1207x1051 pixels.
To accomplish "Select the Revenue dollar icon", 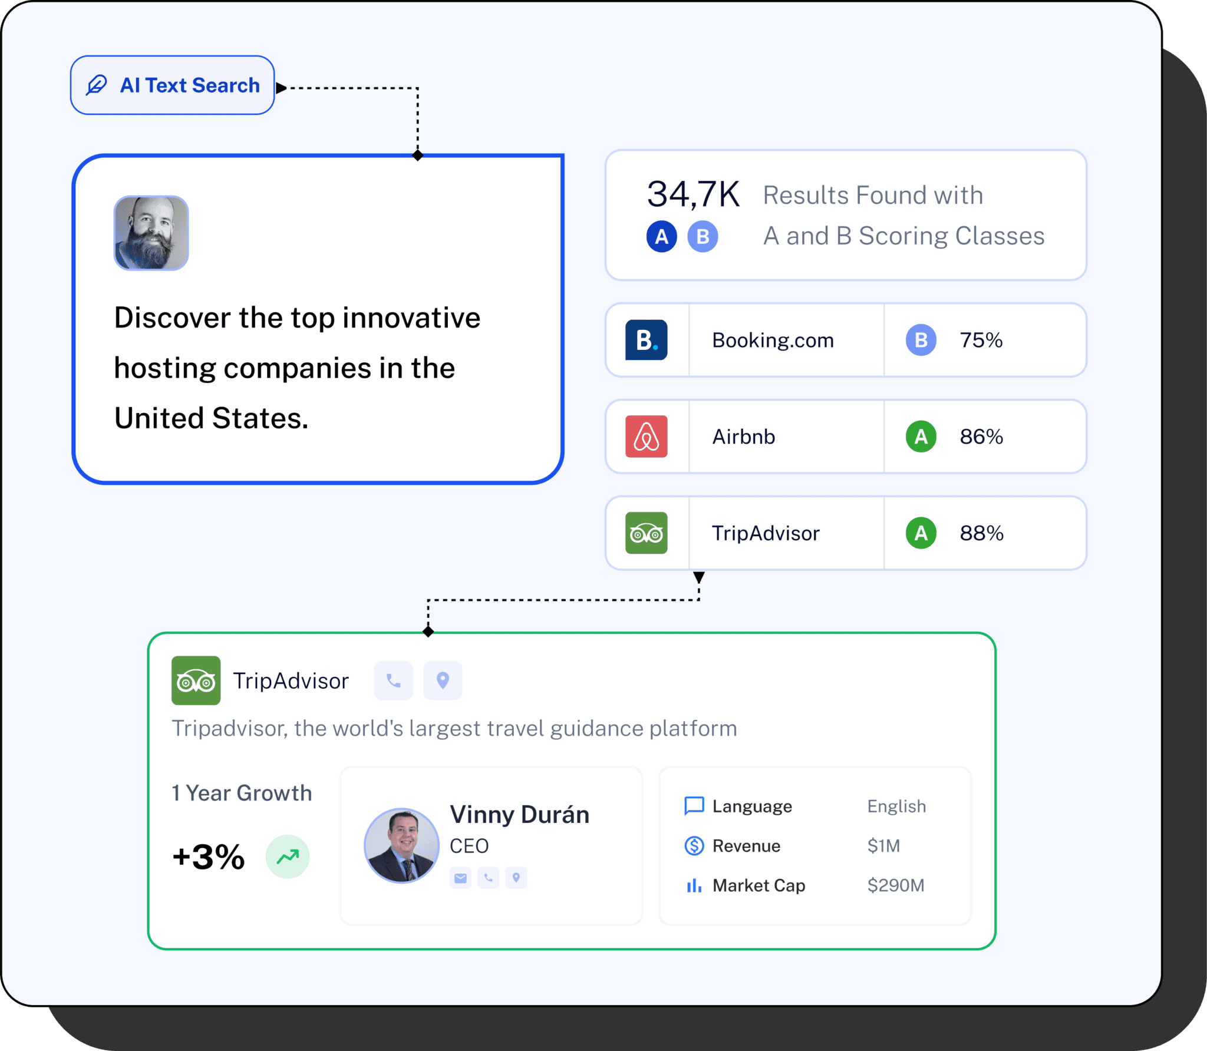I will [694, 845].
